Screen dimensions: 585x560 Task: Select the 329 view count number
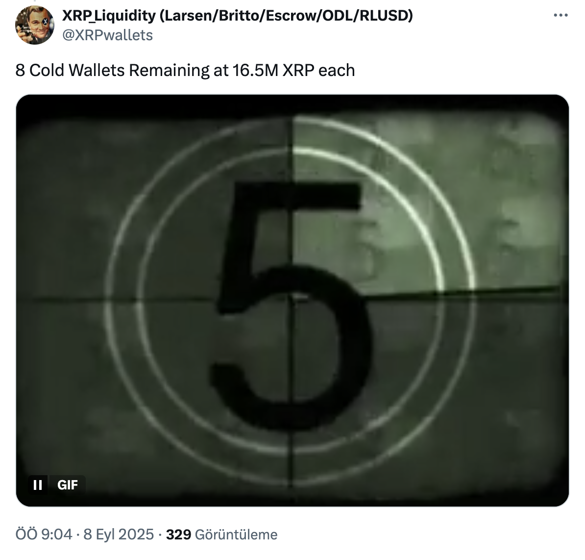tap(178, 535)
